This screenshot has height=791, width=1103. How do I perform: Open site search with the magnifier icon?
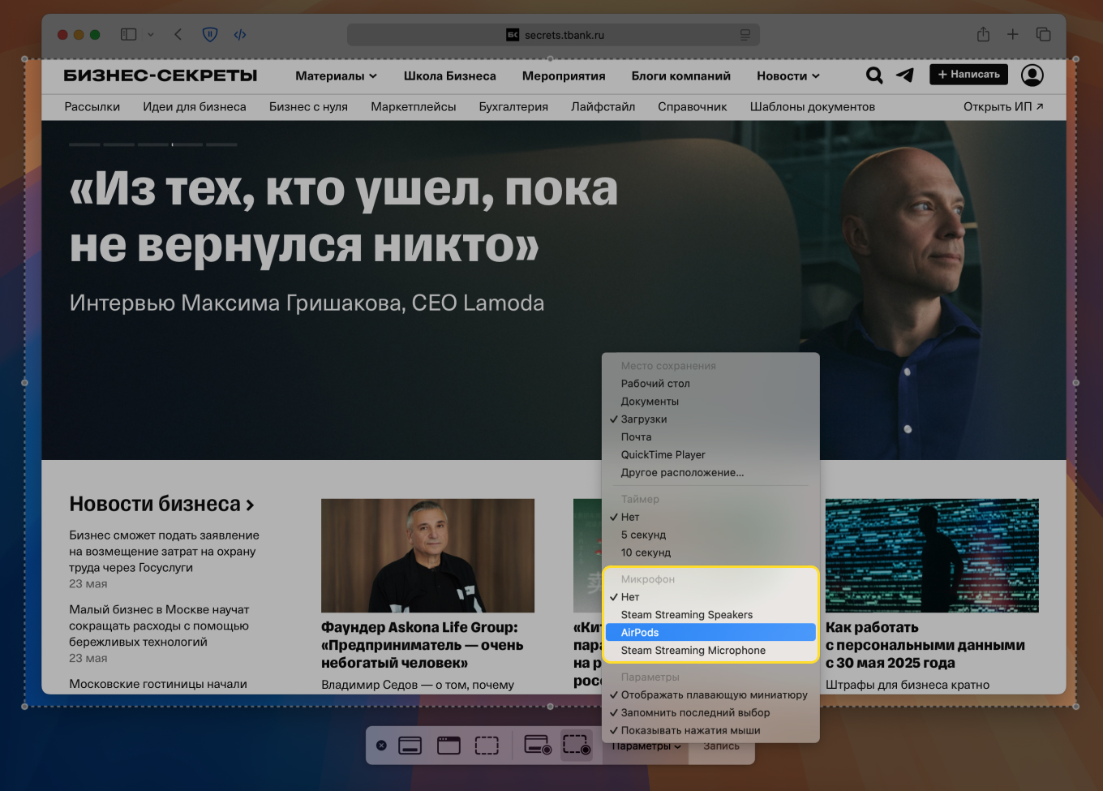[874, 75]
